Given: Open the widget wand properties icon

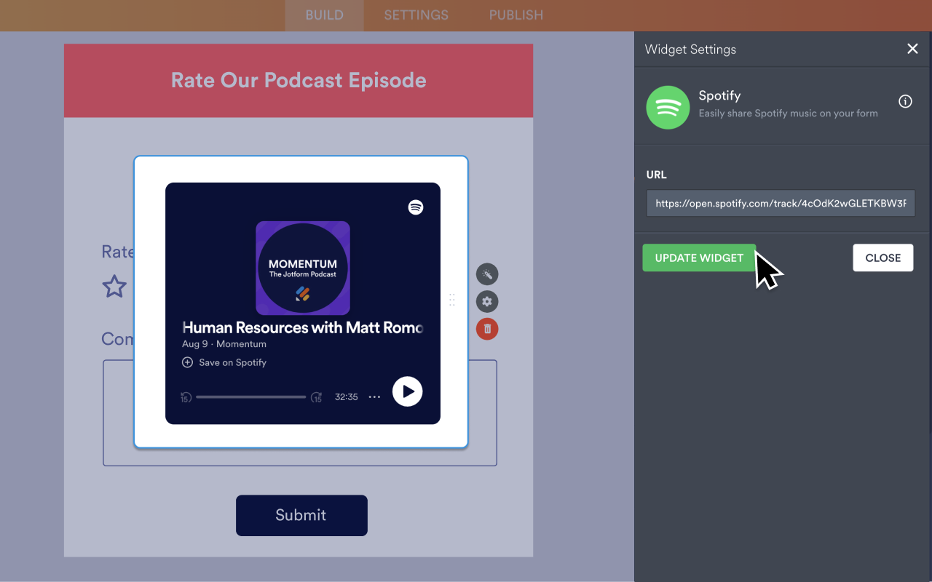Looking at the screenshot, I should tap(486, 274).
